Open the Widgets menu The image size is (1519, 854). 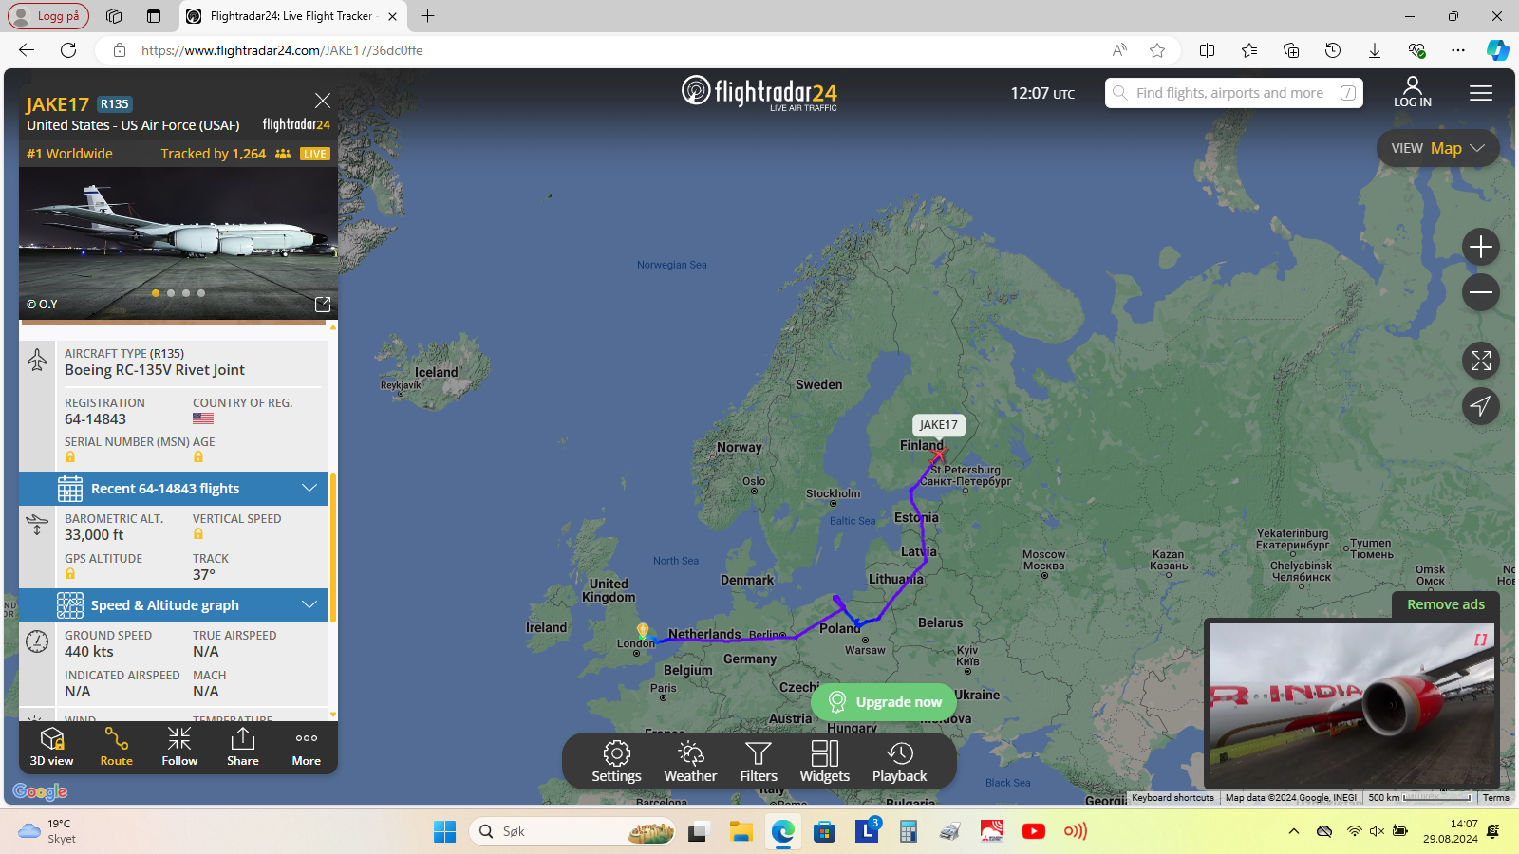pyautogui.click(x=825, y=762)
